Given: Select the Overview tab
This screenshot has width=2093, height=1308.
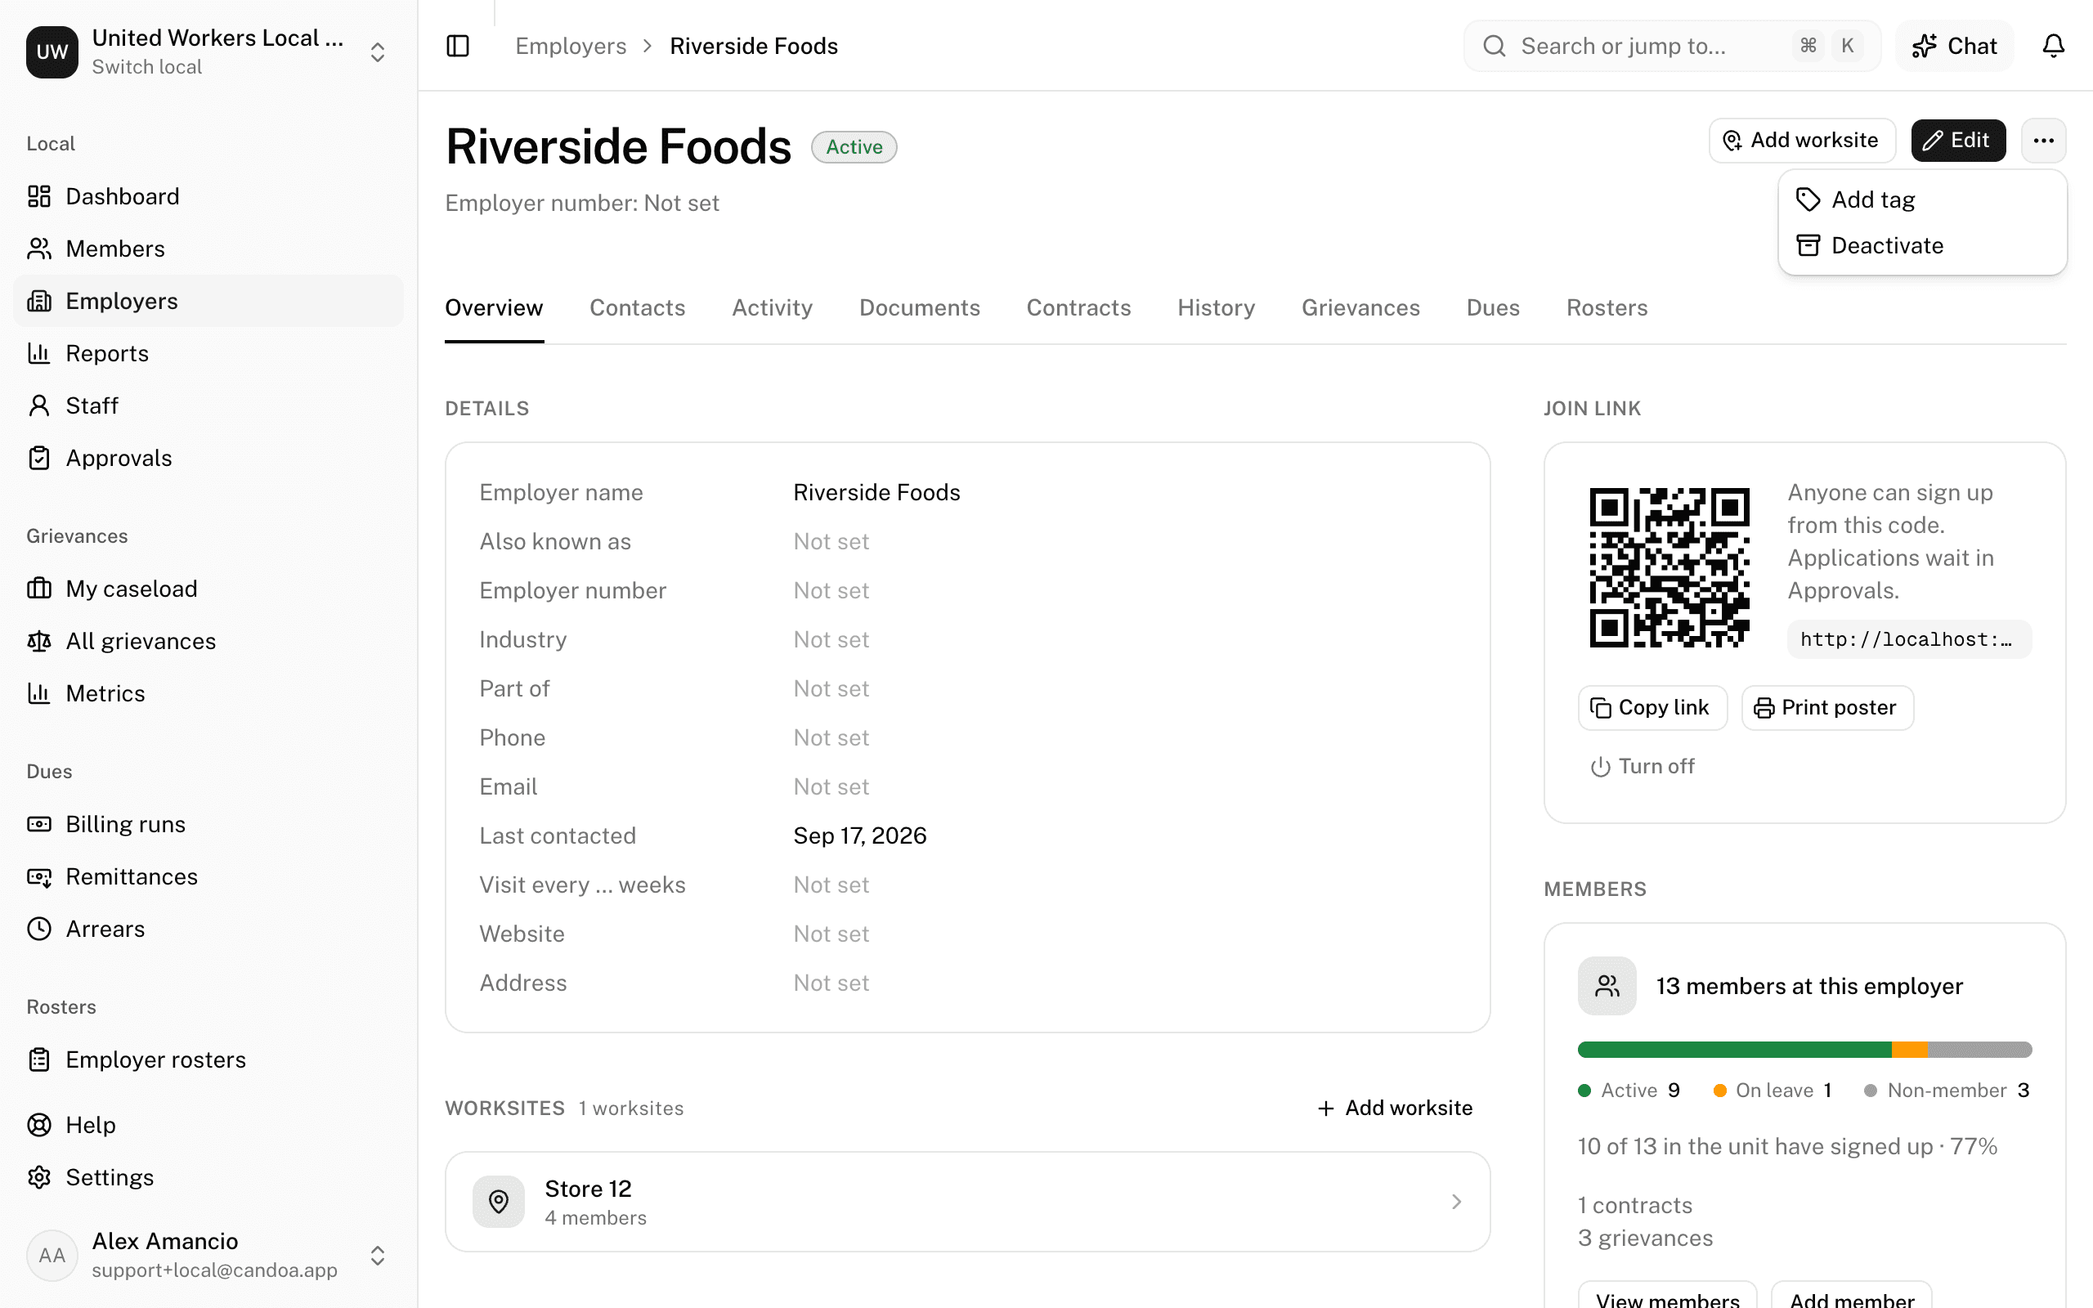Looking at the screenshot, I should click(494, 308).
